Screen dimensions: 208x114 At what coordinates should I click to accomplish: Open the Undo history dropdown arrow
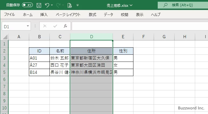[52, 5]
